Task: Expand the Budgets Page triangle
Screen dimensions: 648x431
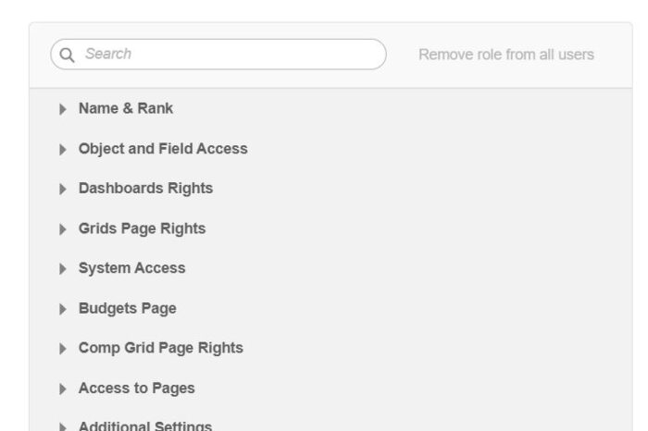Action: coord(63,309)
